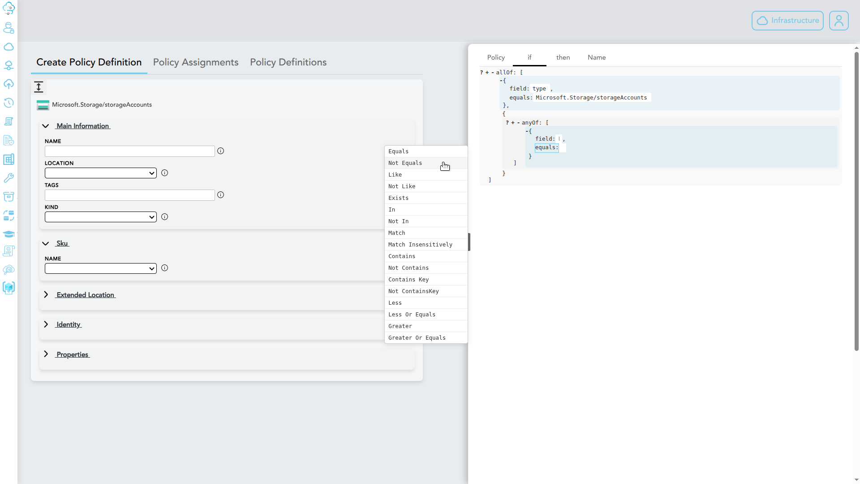Choose Contains Key from operator menu
Viewport: 860px width, 484px height.
tap(426, 280)
